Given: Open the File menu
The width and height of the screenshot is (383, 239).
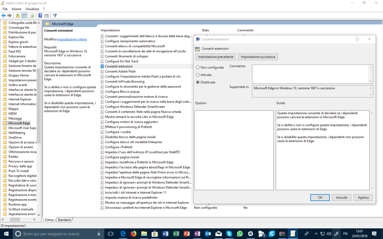Looking at the screenshot, I should pos(5,9).
